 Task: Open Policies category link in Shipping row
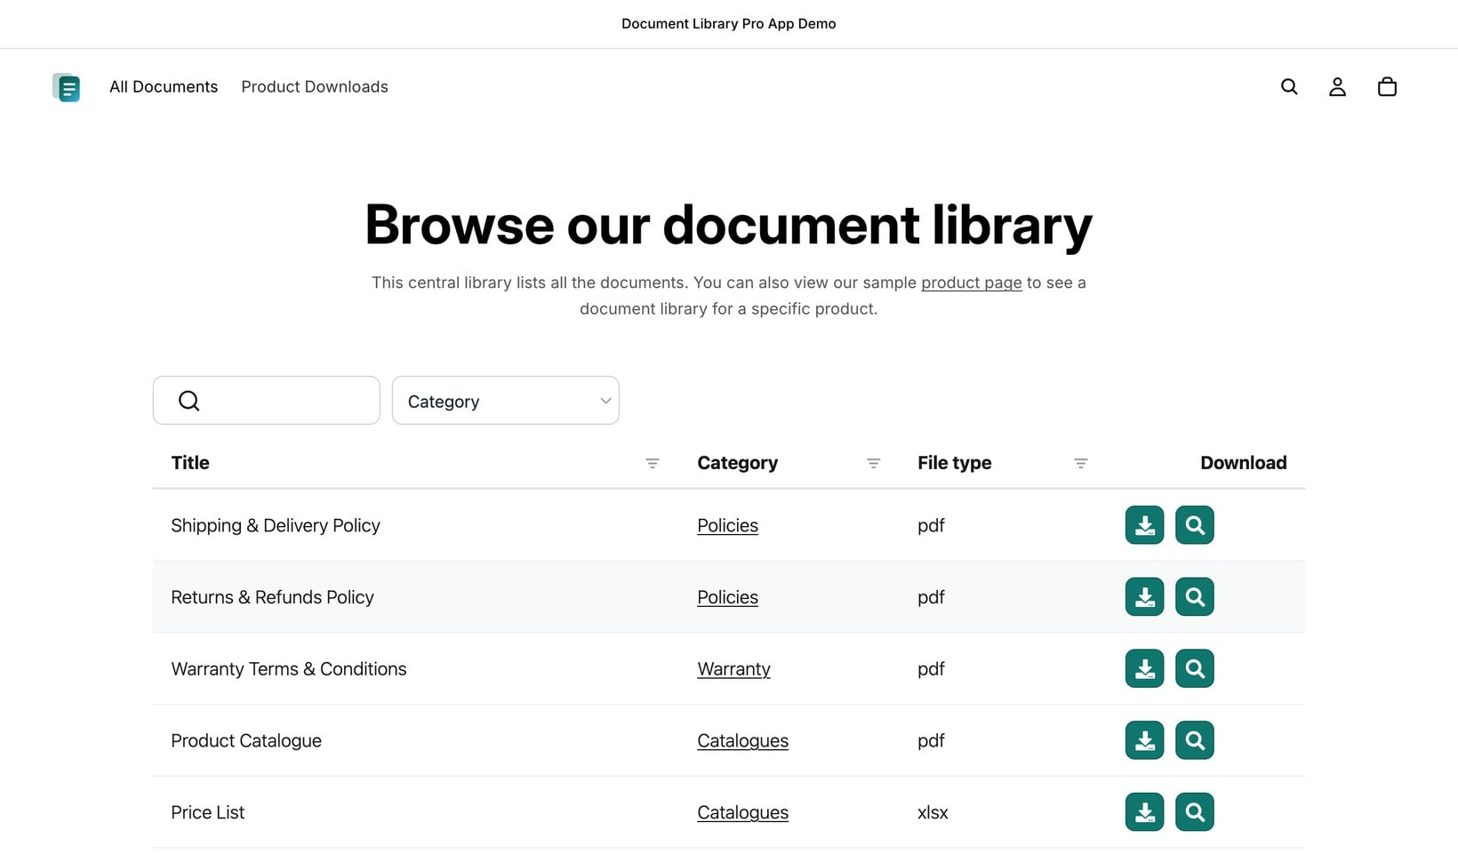tap(727, 525)
